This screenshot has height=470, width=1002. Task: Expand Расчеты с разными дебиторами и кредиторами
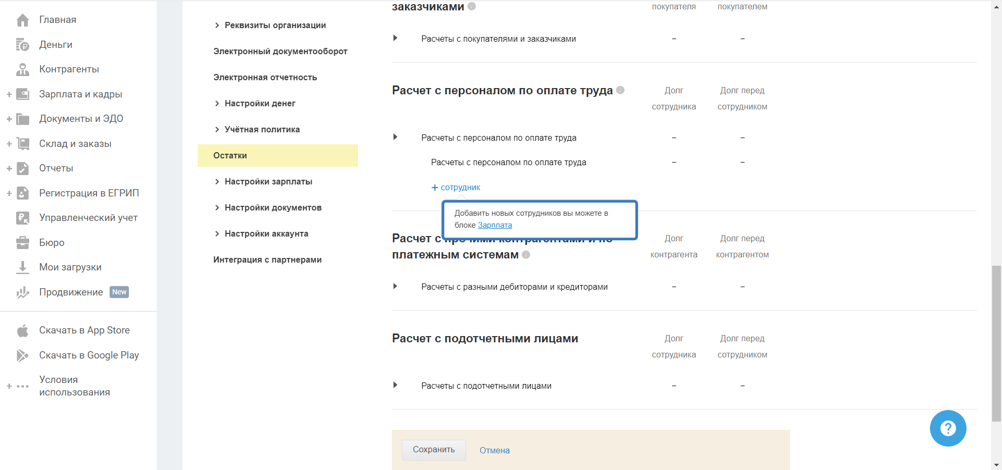click(x=396, y=286)
